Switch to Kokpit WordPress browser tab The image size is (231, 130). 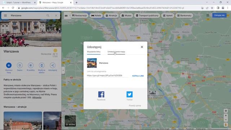(18, 3)
